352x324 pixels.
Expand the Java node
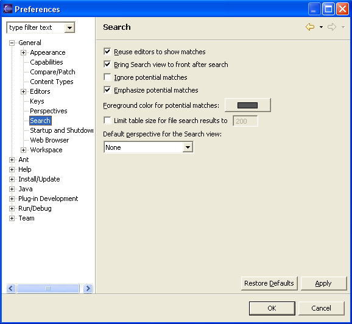[x=12, y=189]
